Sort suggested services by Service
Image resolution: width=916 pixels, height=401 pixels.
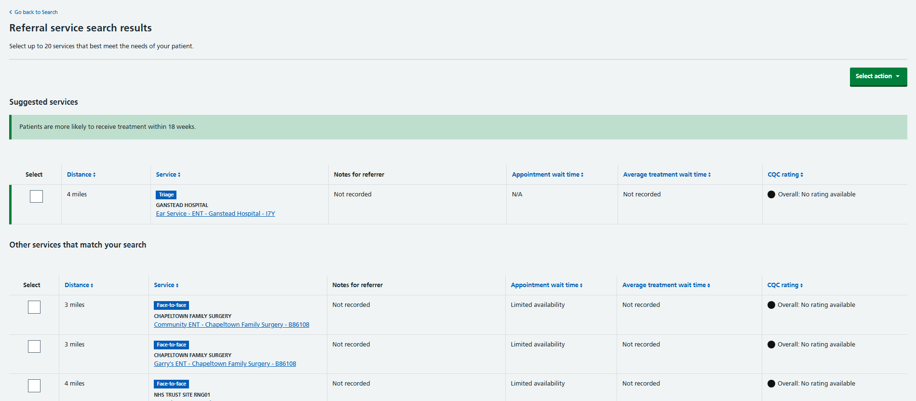point(168,175)
